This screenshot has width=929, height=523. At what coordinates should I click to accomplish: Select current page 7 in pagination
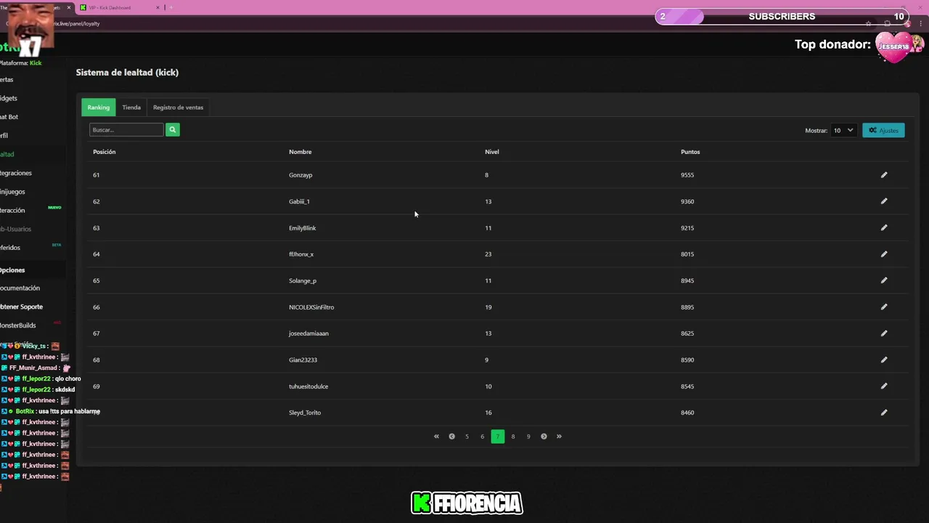498,437
